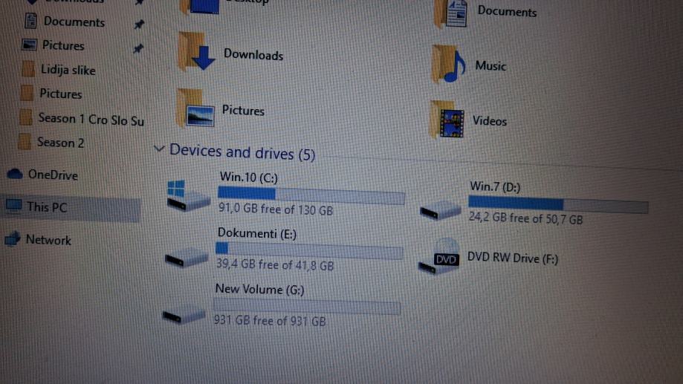Click the '24,2 GB free of 50,7 GB' text
Viewport: 683px width, 384px height.
[x=525, y=218]
